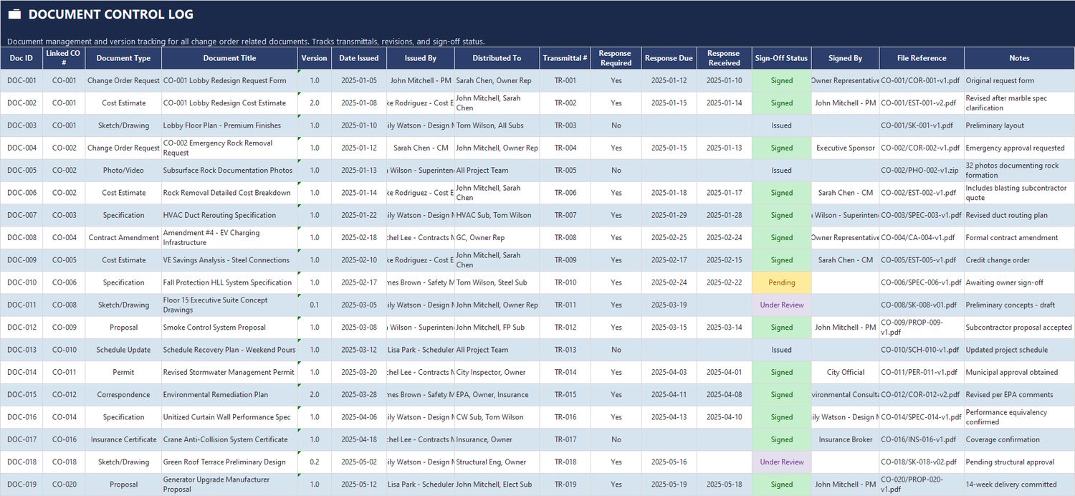The image size is (1075, 496).
Task: Select the Insurance Broker signed-by cell
Action: (845, 439)
